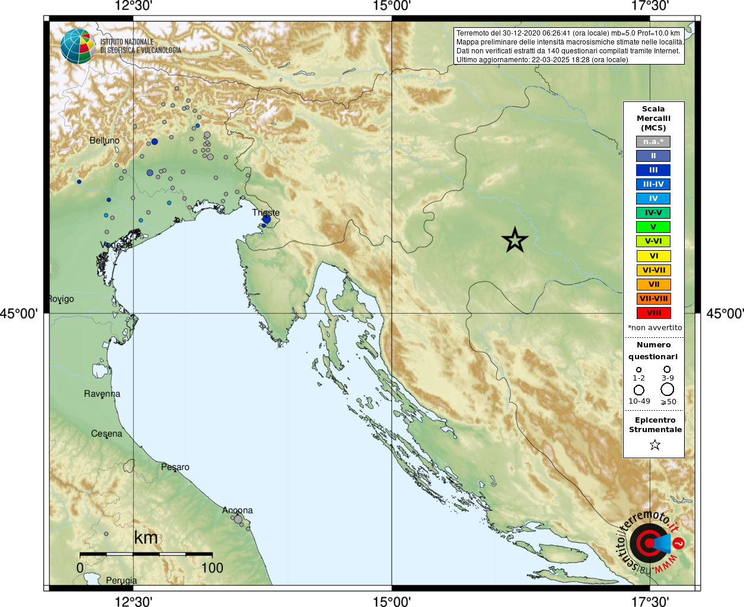Viewport: 744px width, 607px height.
Task: Click the 12°30' longitude label on bottom axis
Action: (133, 601)
